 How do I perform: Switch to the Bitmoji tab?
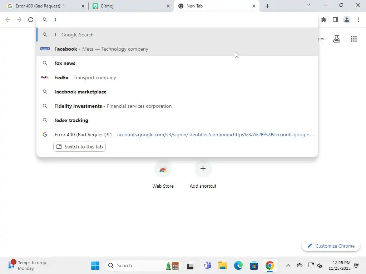pos(131,6)
